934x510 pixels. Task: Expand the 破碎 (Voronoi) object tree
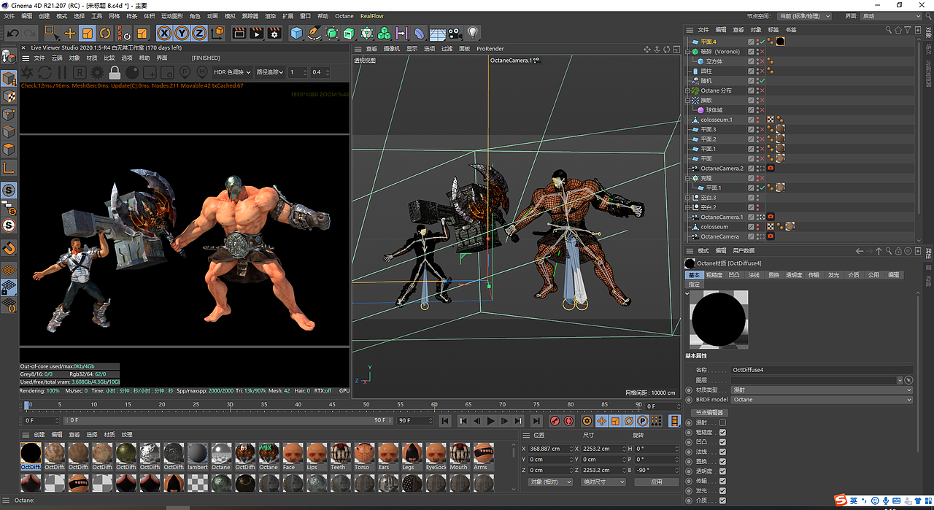tap(687, 52)
